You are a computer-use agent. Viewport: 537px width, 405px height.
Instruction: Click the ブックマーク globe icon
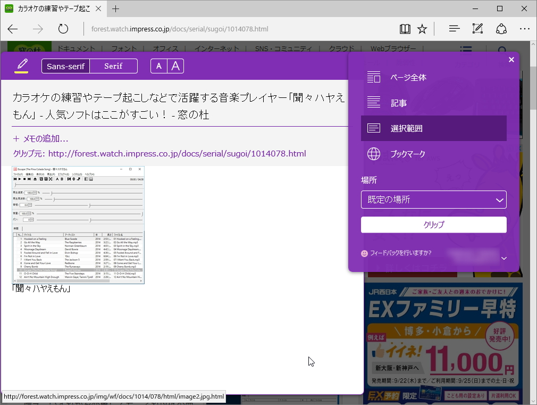point(374,154)
